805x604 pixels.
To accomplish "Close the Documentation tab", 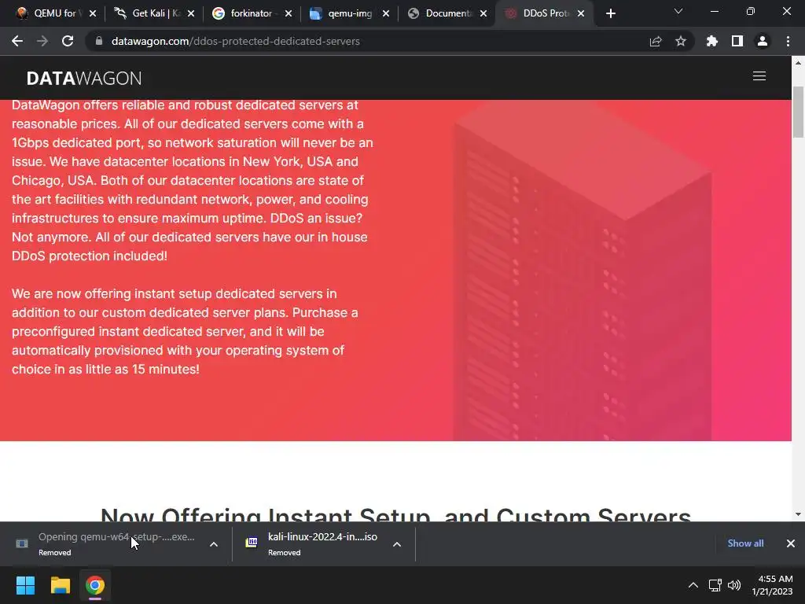I will click(x=483, y=14).
